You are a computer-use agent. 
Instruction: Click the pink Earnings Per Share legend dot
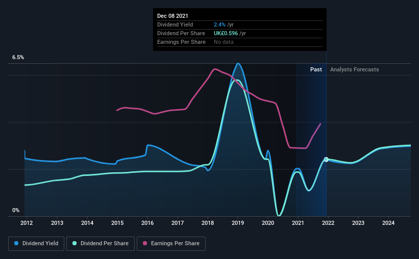[145, 243]
